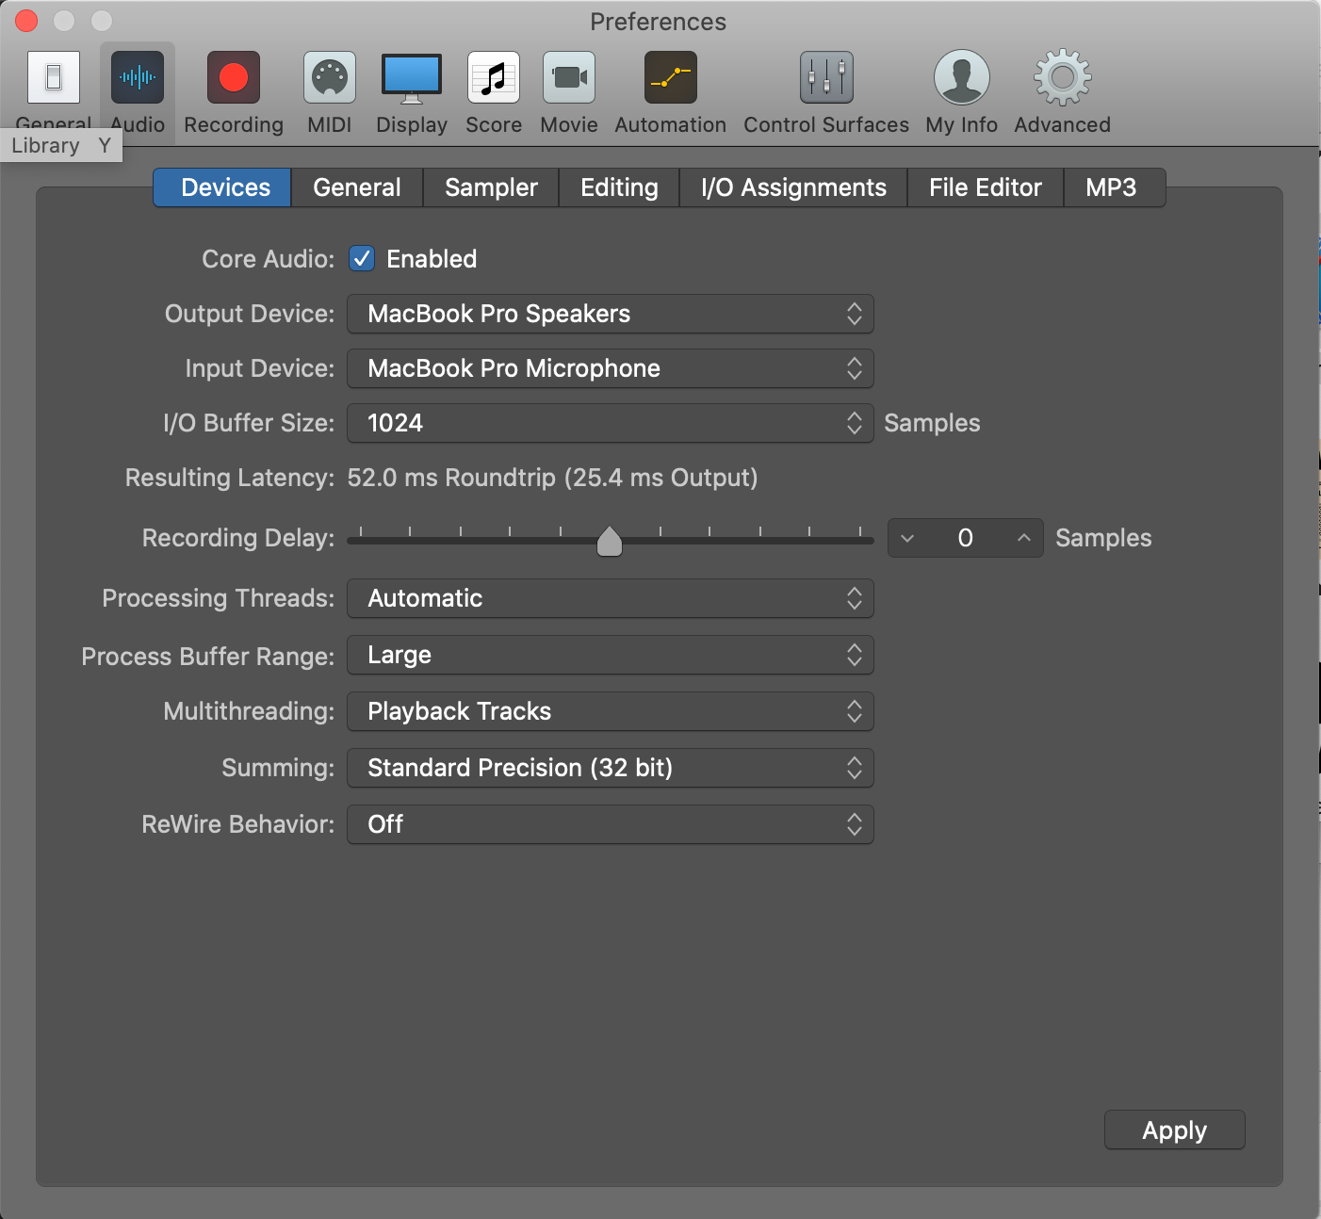
Task: Open the MIDI preferences icon
Action: tap(329, 78)
